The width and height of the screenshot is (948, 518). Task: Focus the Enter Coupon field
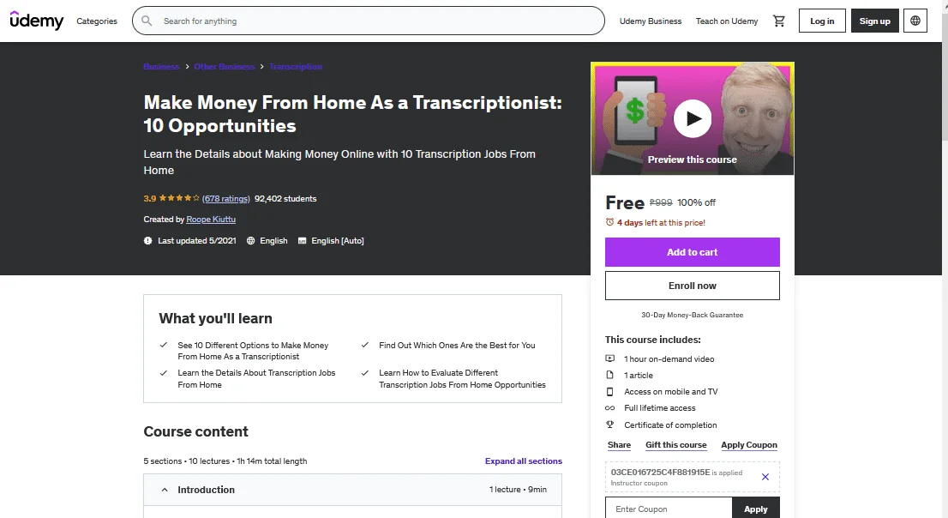[669, 509]
